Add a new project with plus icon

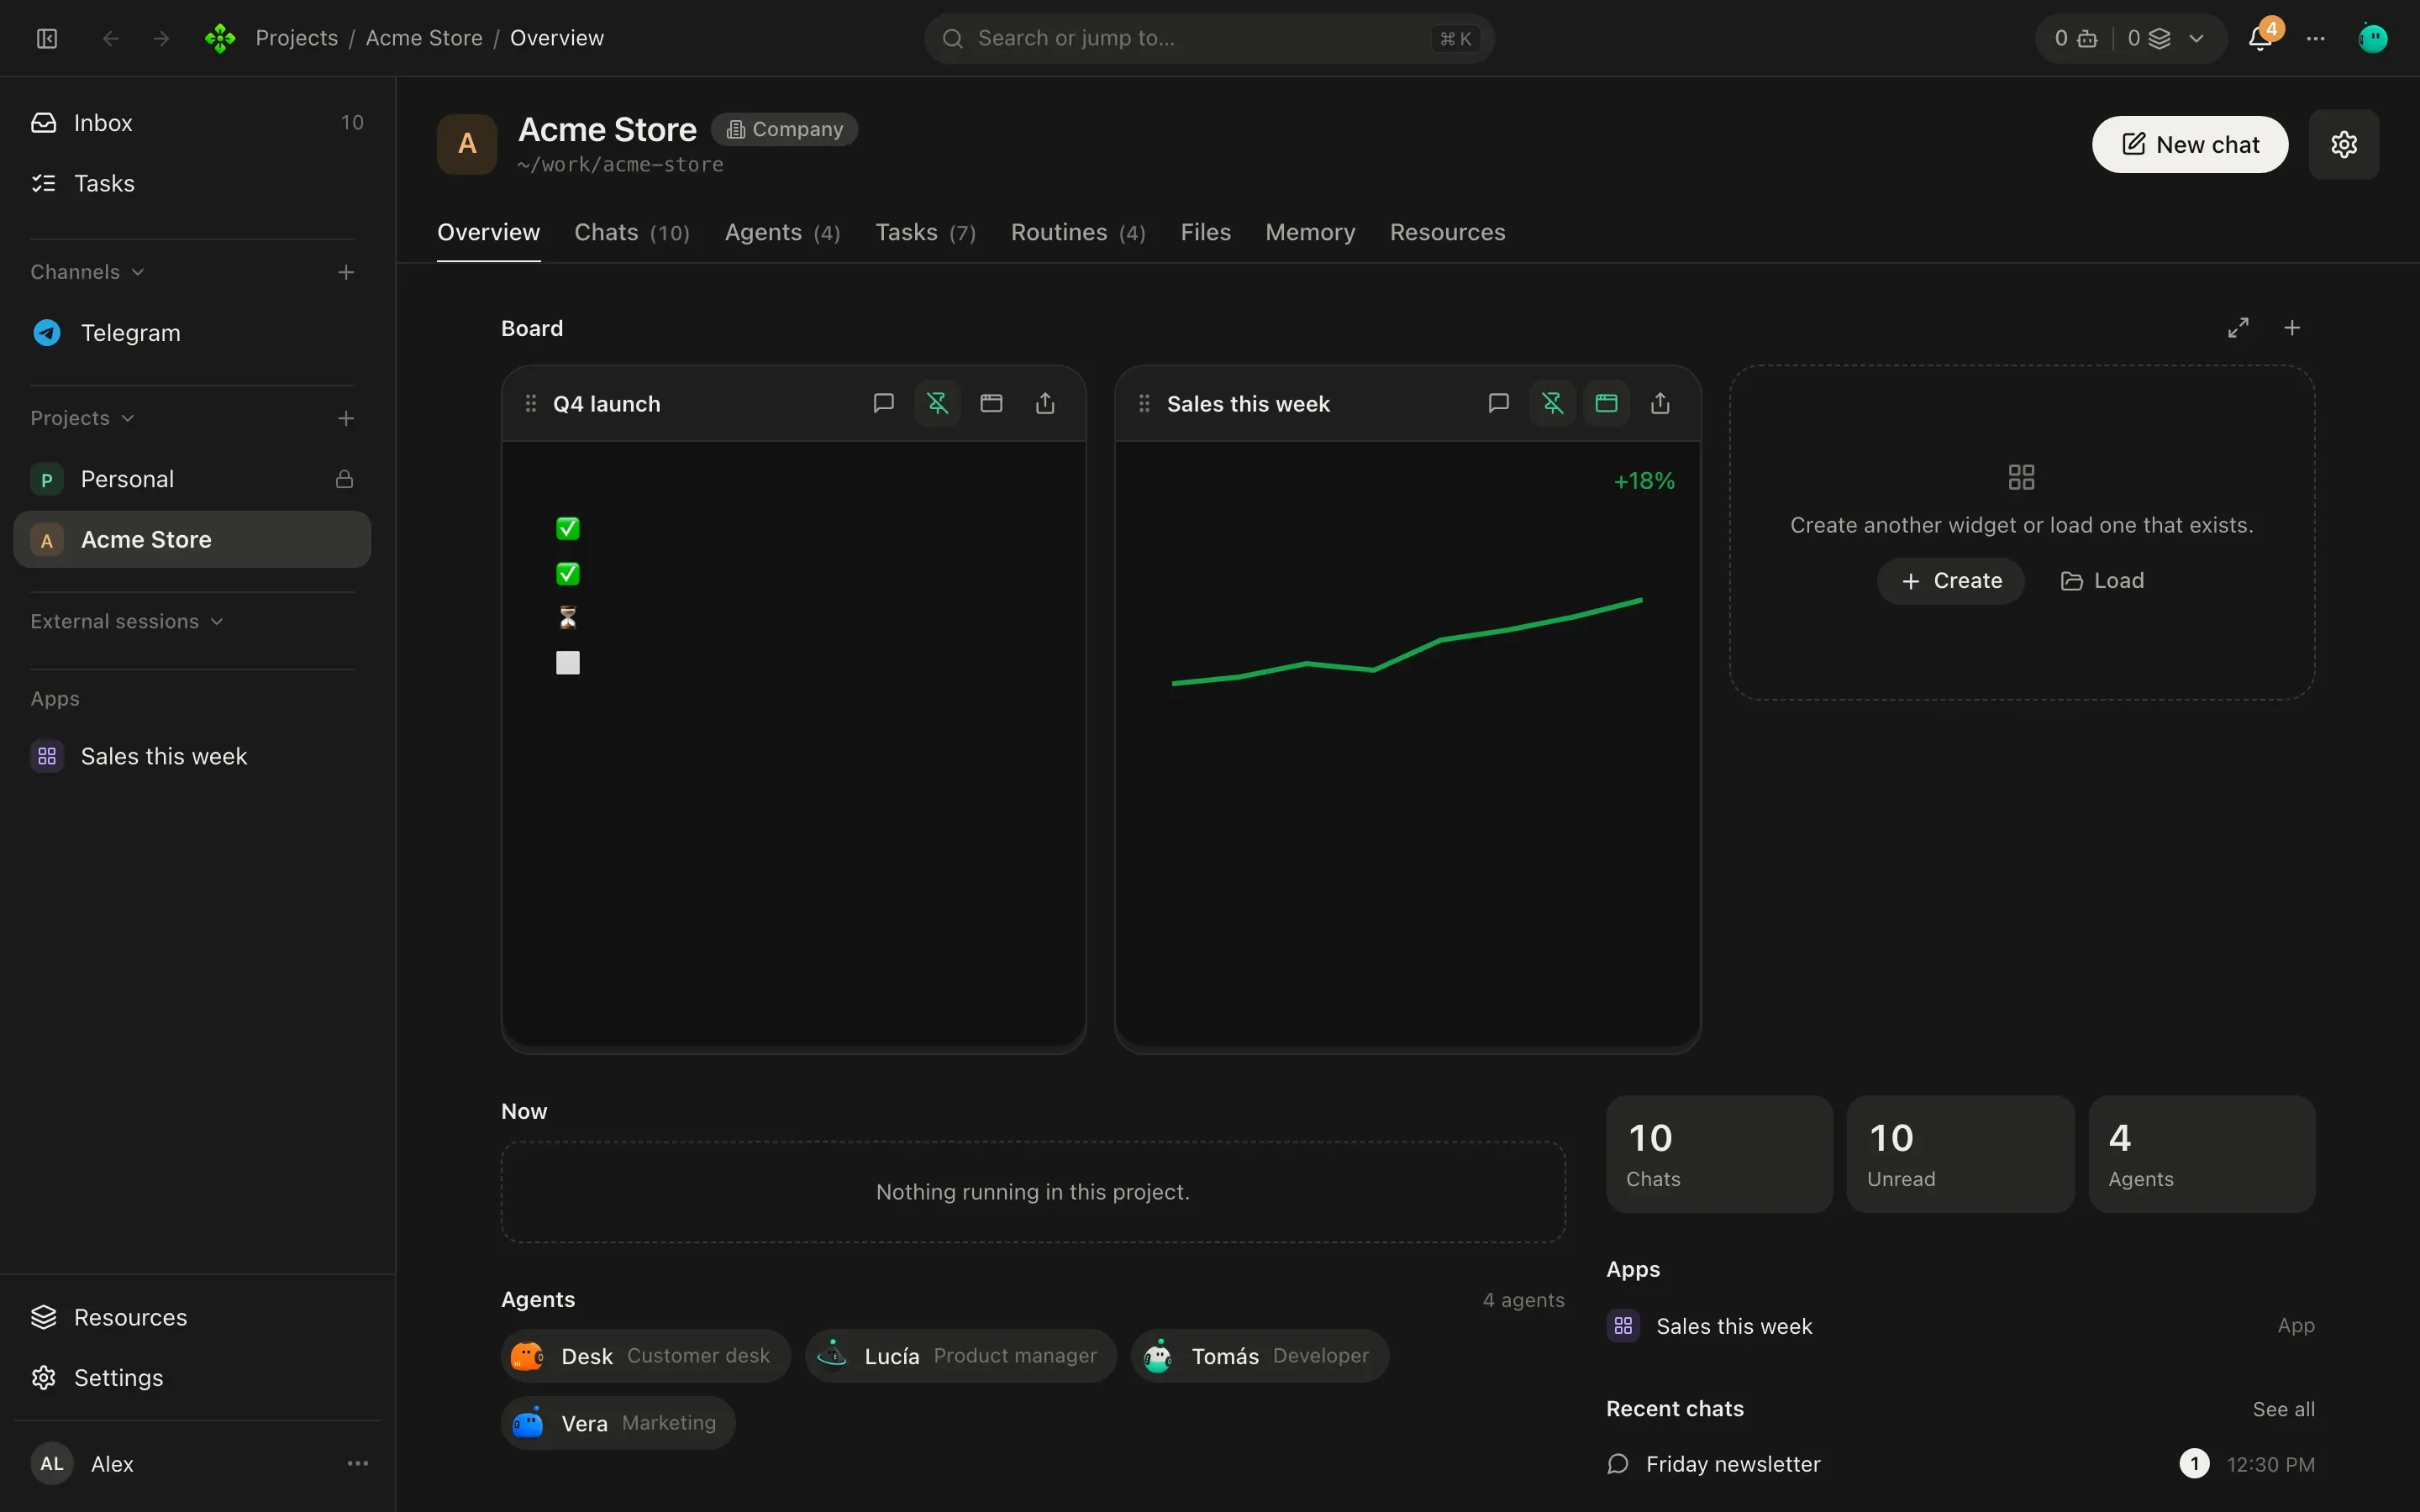point(346,418)
